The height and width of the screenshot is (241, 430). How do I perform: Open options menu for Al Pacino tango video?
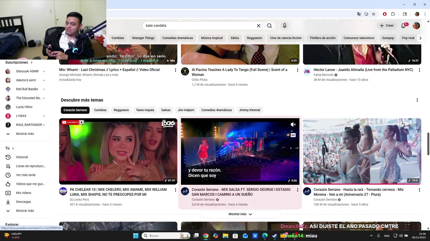click(297, 70)
